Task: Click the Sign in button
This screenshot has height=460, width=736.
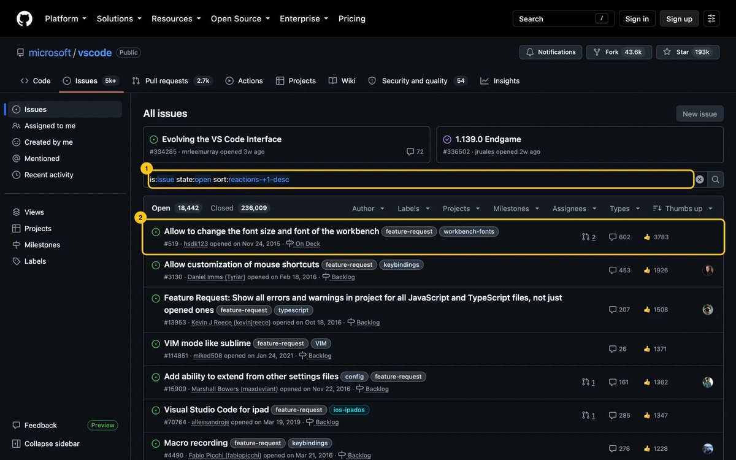Action: (637, 18)
